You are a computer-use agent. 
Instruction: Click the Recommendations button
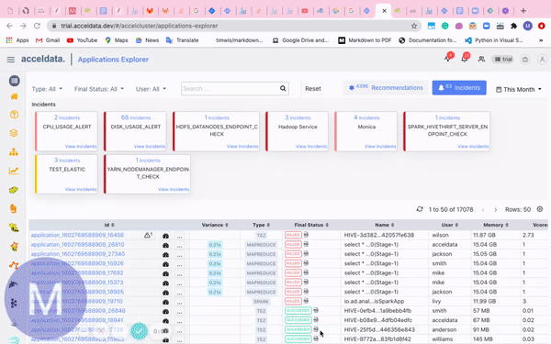coord(386,88)
